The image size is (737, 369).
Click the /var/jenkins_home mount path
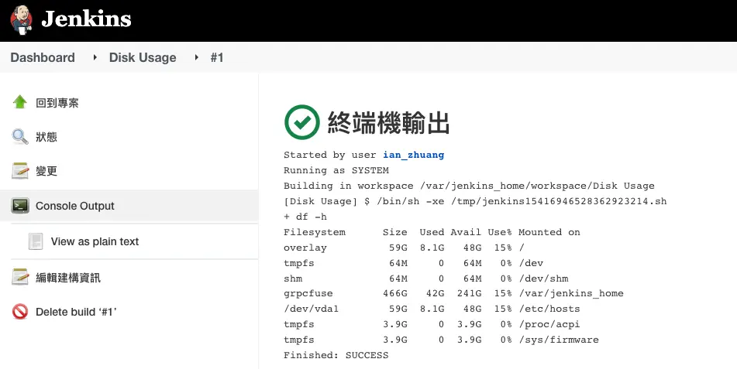571,293
